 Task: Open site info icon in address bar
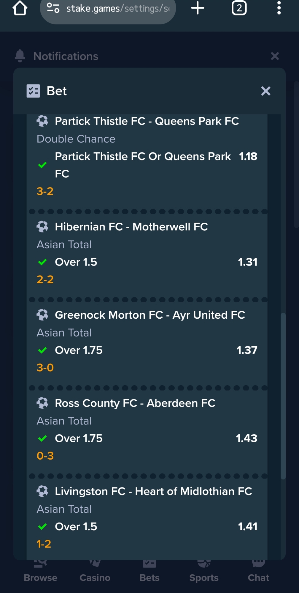coord(53,8)
